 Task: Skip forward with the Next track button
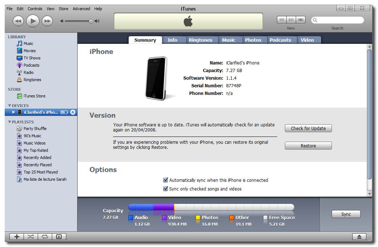pyautogui.click(x=47, y=21)
